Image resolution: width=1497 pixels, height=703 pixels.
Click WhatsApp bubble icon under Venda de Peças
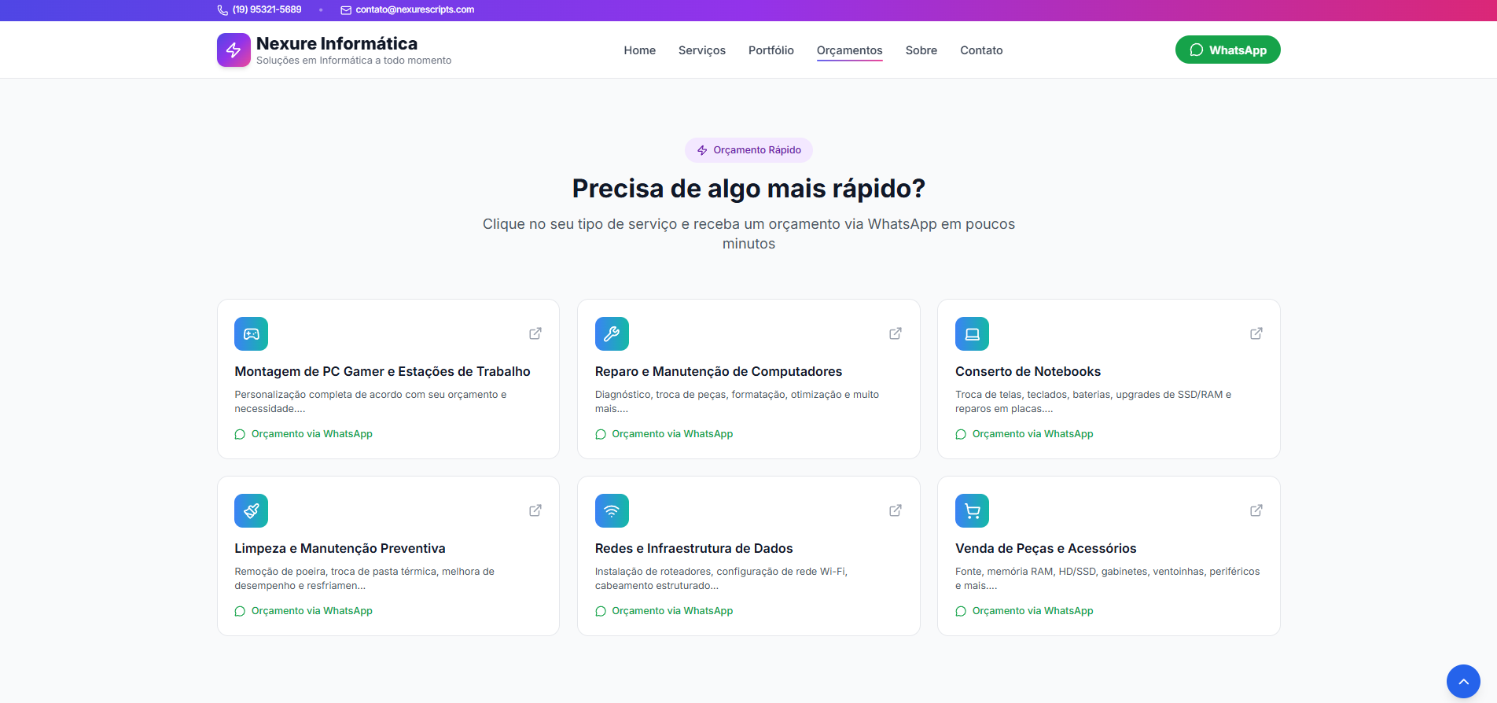pos(961,611)
